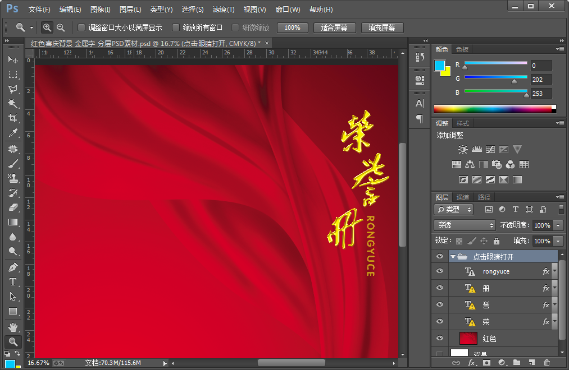Enable resize window to fit checkbox
This screenshot has width=569, height=370.
[81, 27]
